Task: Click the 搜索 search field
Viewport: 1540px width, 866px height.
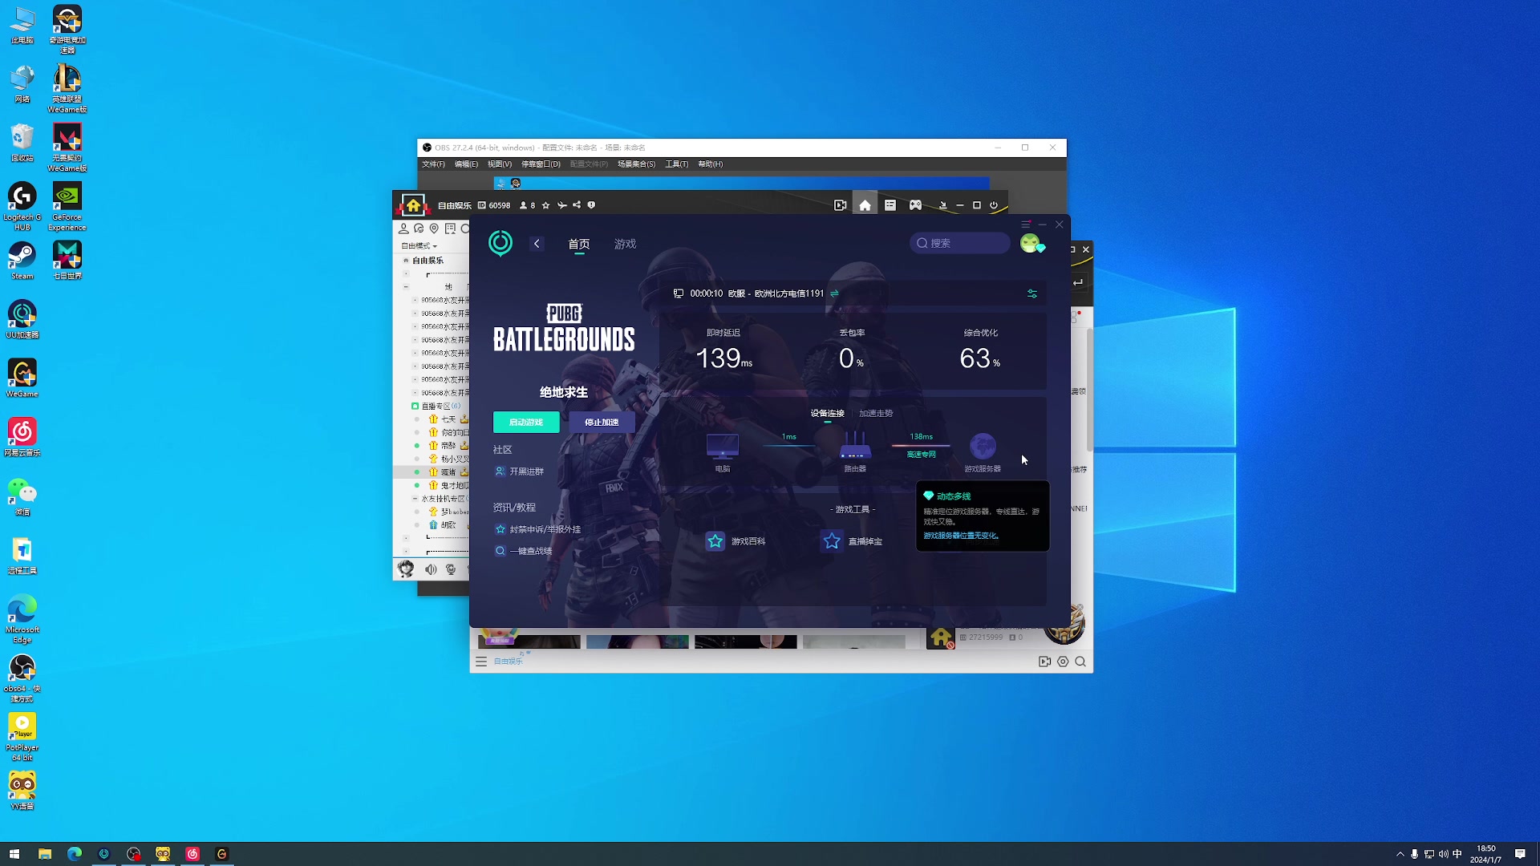Action: point(960,243)
